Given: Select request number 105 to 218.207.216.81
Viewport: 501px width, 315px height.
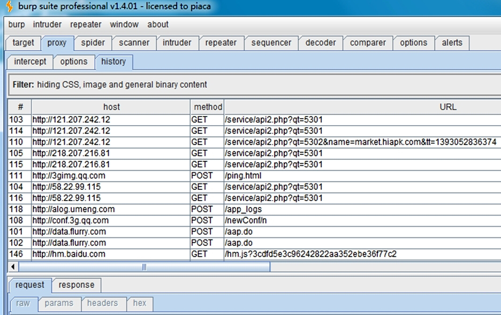Looking at the screenshot, I should click(255, 153).
